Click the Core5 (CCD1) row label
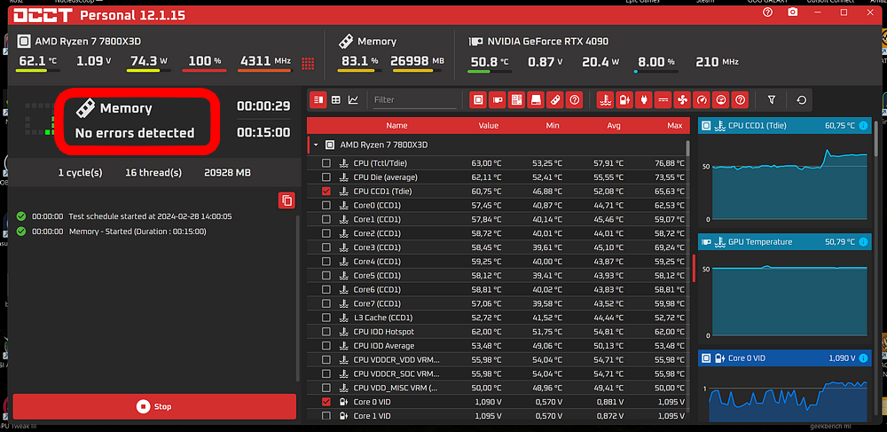The height and width of the screenshot is (432, 887). (x=377, y=275)
